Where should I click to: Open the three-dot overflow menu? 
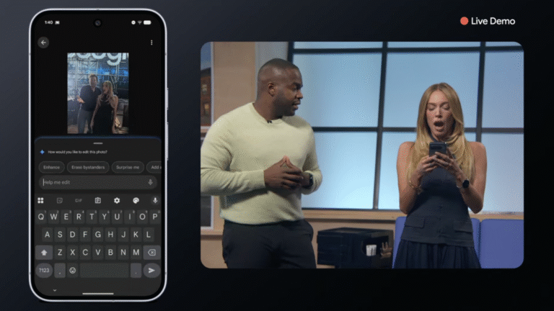(x=151, y=42)
